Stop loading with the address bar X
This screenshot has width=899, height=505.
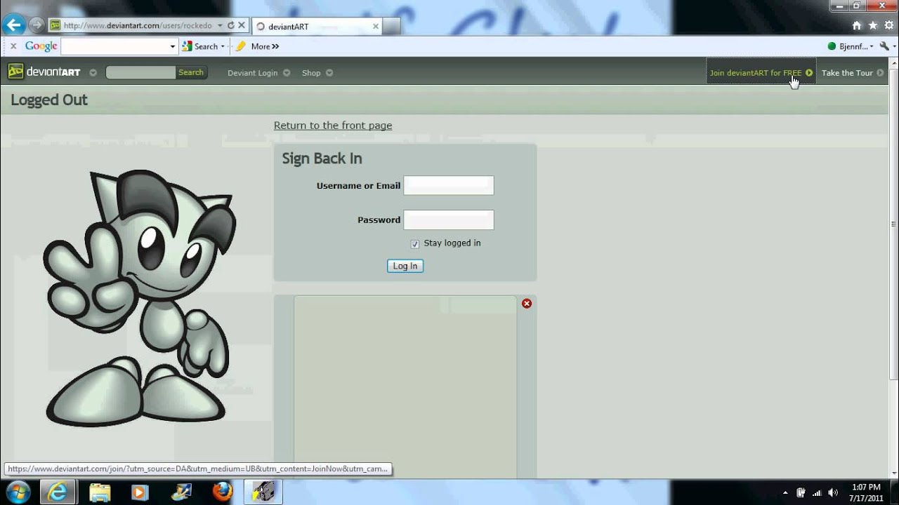coord(242,25)
